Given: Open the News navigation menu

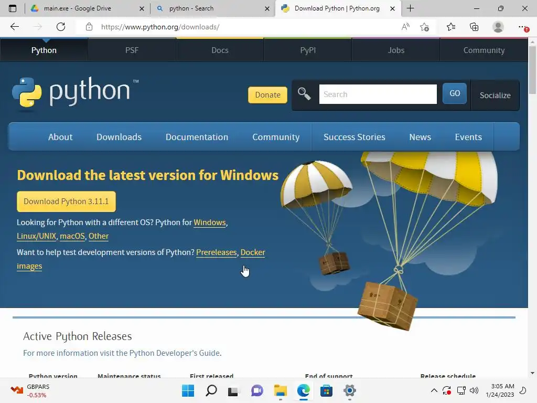Looking at the screenshot, I should (x=420, y=137).
